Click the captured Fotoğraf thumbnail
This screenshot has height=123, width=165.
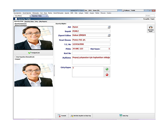34,75
